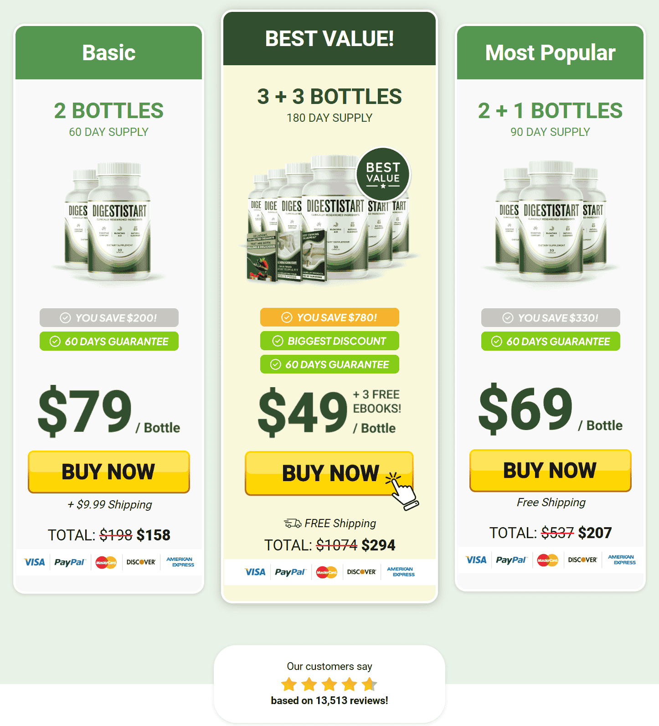Buy the Basic 2 bottles package
This screenshot has height=726, width=659.
tap(109, 472)
